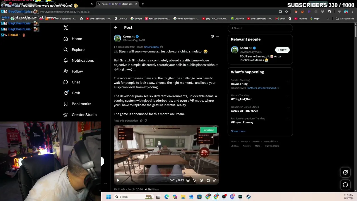Open the GAME OF THE YEAR trend
The height and width of the screenshot is (201, 357).
pos(244,111)
